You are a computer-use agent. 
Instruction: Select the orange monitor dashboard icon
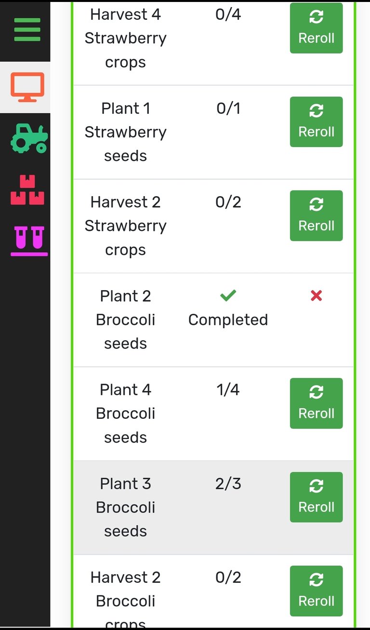[27, 87]
